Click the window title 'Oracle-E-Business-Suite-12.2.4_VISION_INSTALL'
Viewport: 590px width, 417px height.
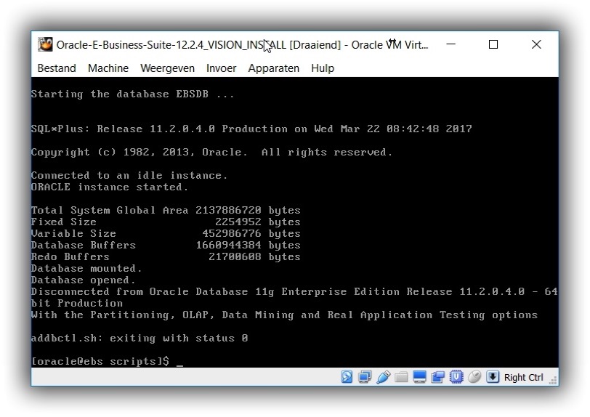pyautogui.click(x=171, y=45)
